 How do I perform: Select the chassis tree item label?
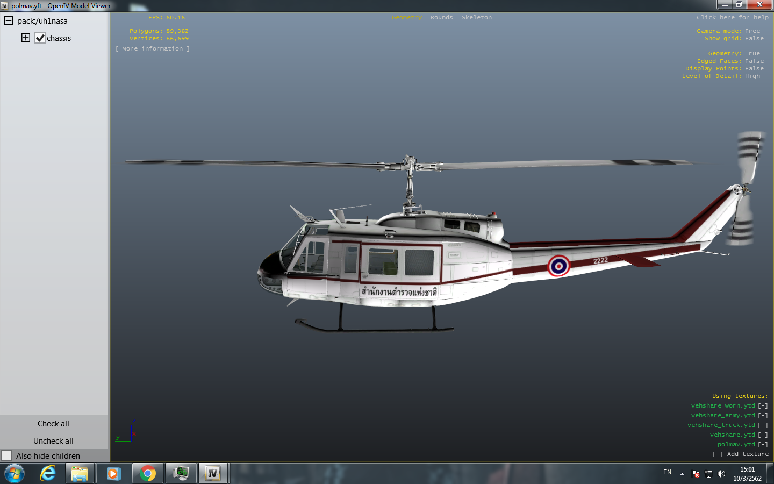tap(59, 38)
